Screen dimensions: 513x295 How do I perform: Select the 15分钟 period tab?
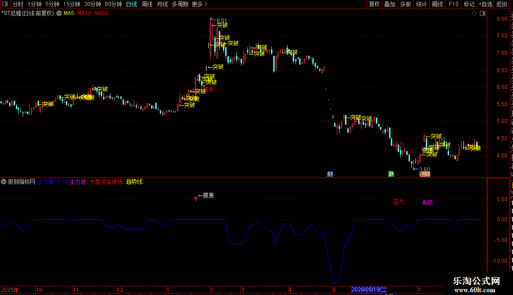[x=72, y=4]
